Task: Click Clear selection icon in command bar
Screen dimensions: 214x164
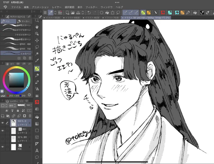Action: pos(102,13)
